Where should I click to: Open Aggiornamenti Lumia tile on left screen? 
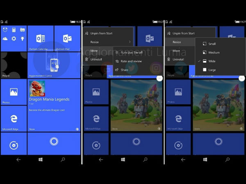coord(54,65)
